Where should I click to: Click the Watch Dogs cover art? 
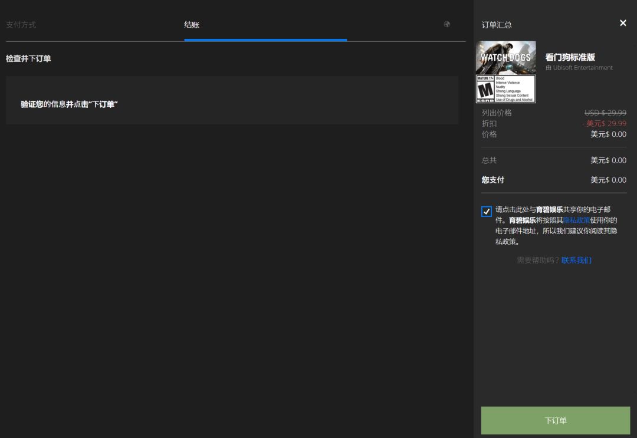tap(506, 56)
